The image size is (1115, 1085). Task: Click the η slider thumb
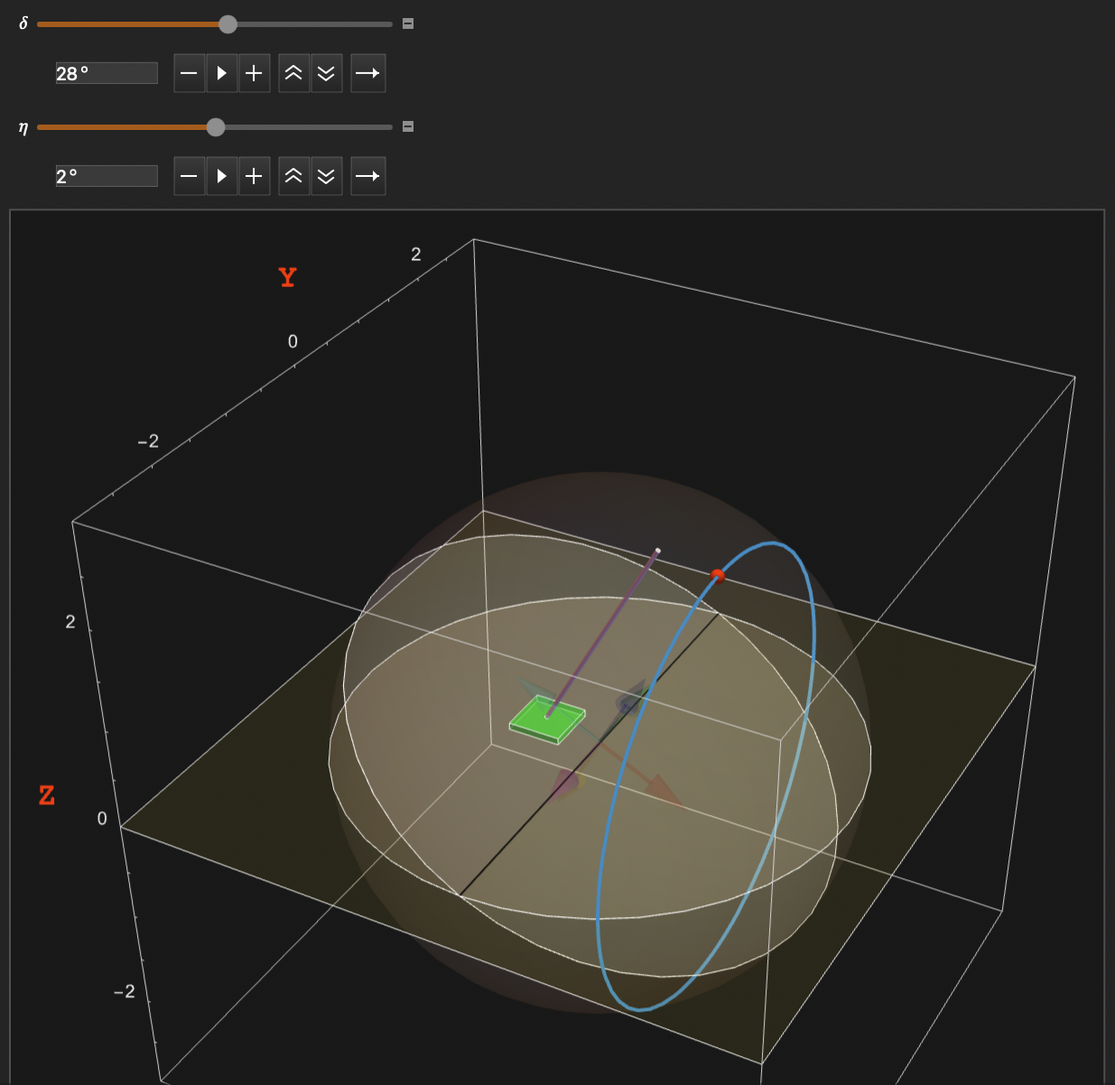click(216, 127)
